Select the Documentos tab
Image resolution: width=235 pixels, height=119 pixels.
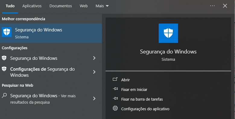(61, 6)
